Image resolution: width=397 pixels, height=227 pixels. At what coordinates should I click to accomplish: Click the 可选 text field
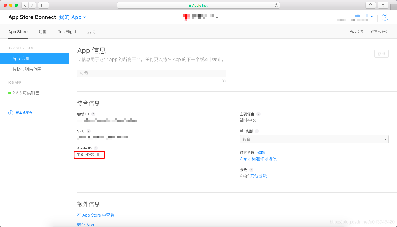[x=151, y=73]
